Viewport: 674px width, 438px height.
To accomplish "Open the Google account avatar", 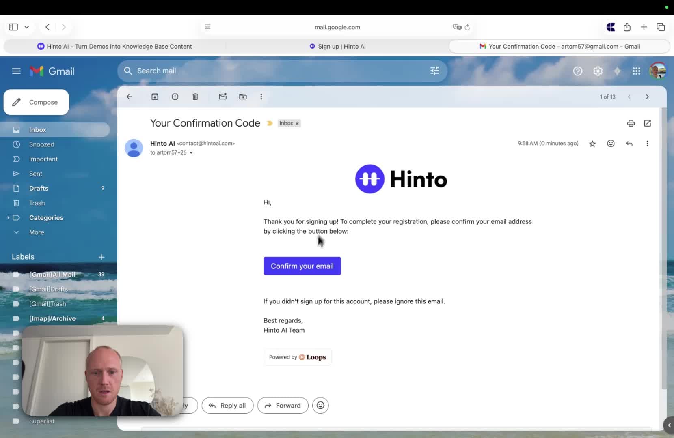I will point(657,71).
